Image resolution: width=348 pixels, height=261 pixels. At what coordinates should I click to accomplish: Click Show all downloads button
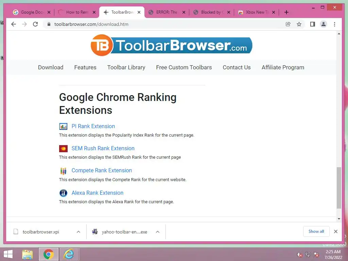click(x=316, y=231)
